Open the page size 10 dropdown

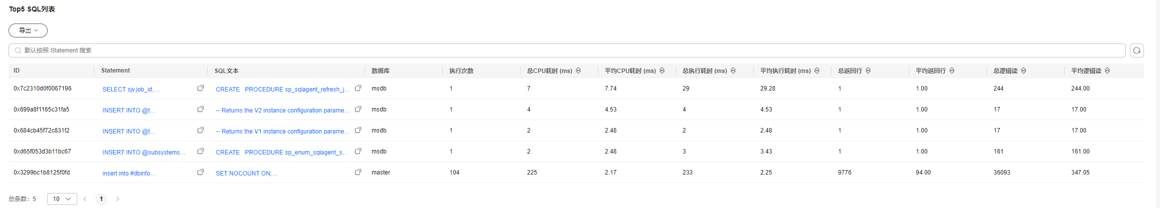62,199
